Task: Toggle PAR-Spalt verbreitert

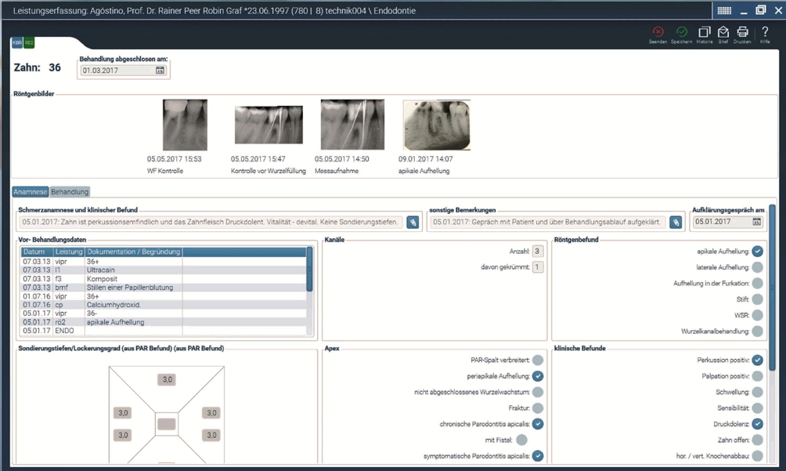Action: 538,360
